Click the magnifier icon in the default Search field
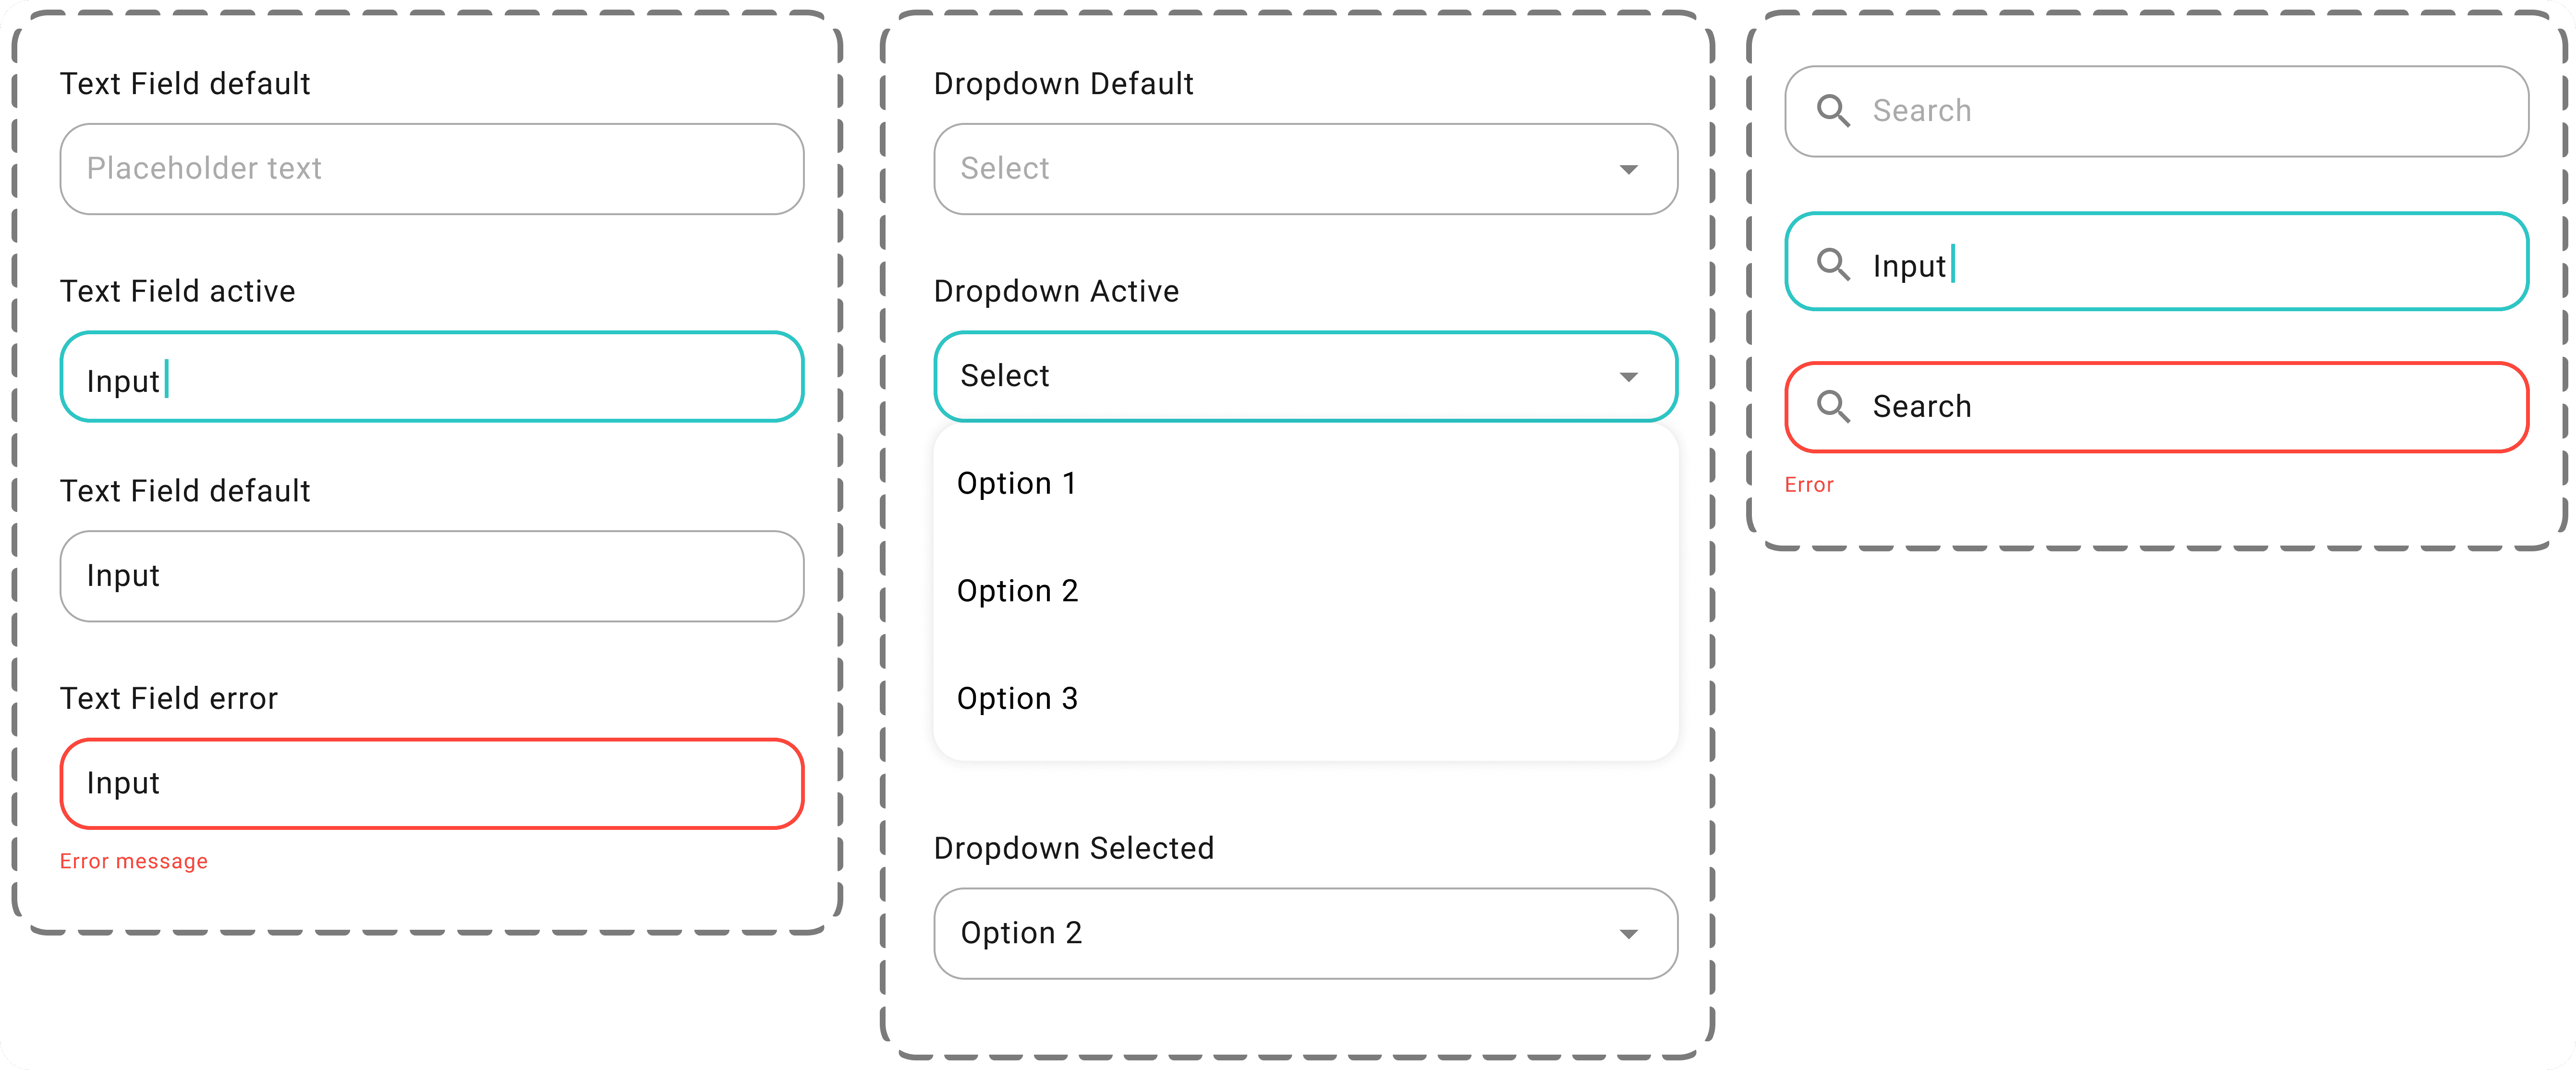Screen dimensions: 2576x1070 click(x=1833, y=111)
